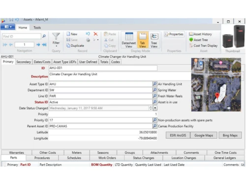Click the Description text field
Image resolution: width=246 pixels, height=185 pixels.
tap(121, 76)
